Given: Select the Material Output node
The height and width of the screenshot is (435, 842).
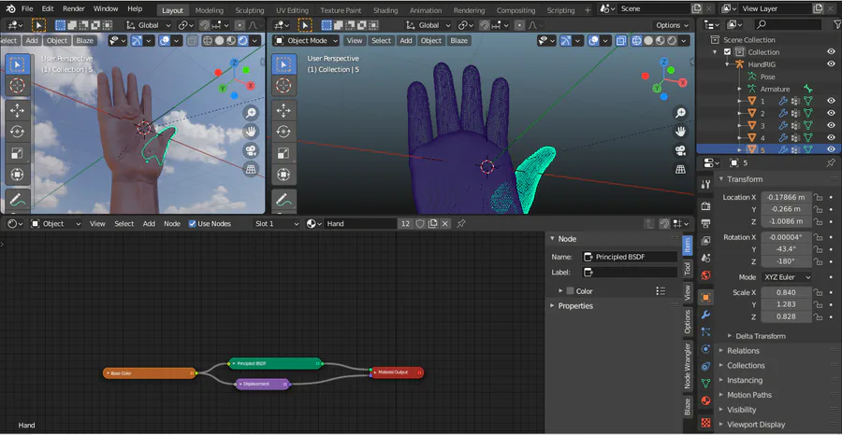Looking at the screenshot, I should [x=397, y=372].
